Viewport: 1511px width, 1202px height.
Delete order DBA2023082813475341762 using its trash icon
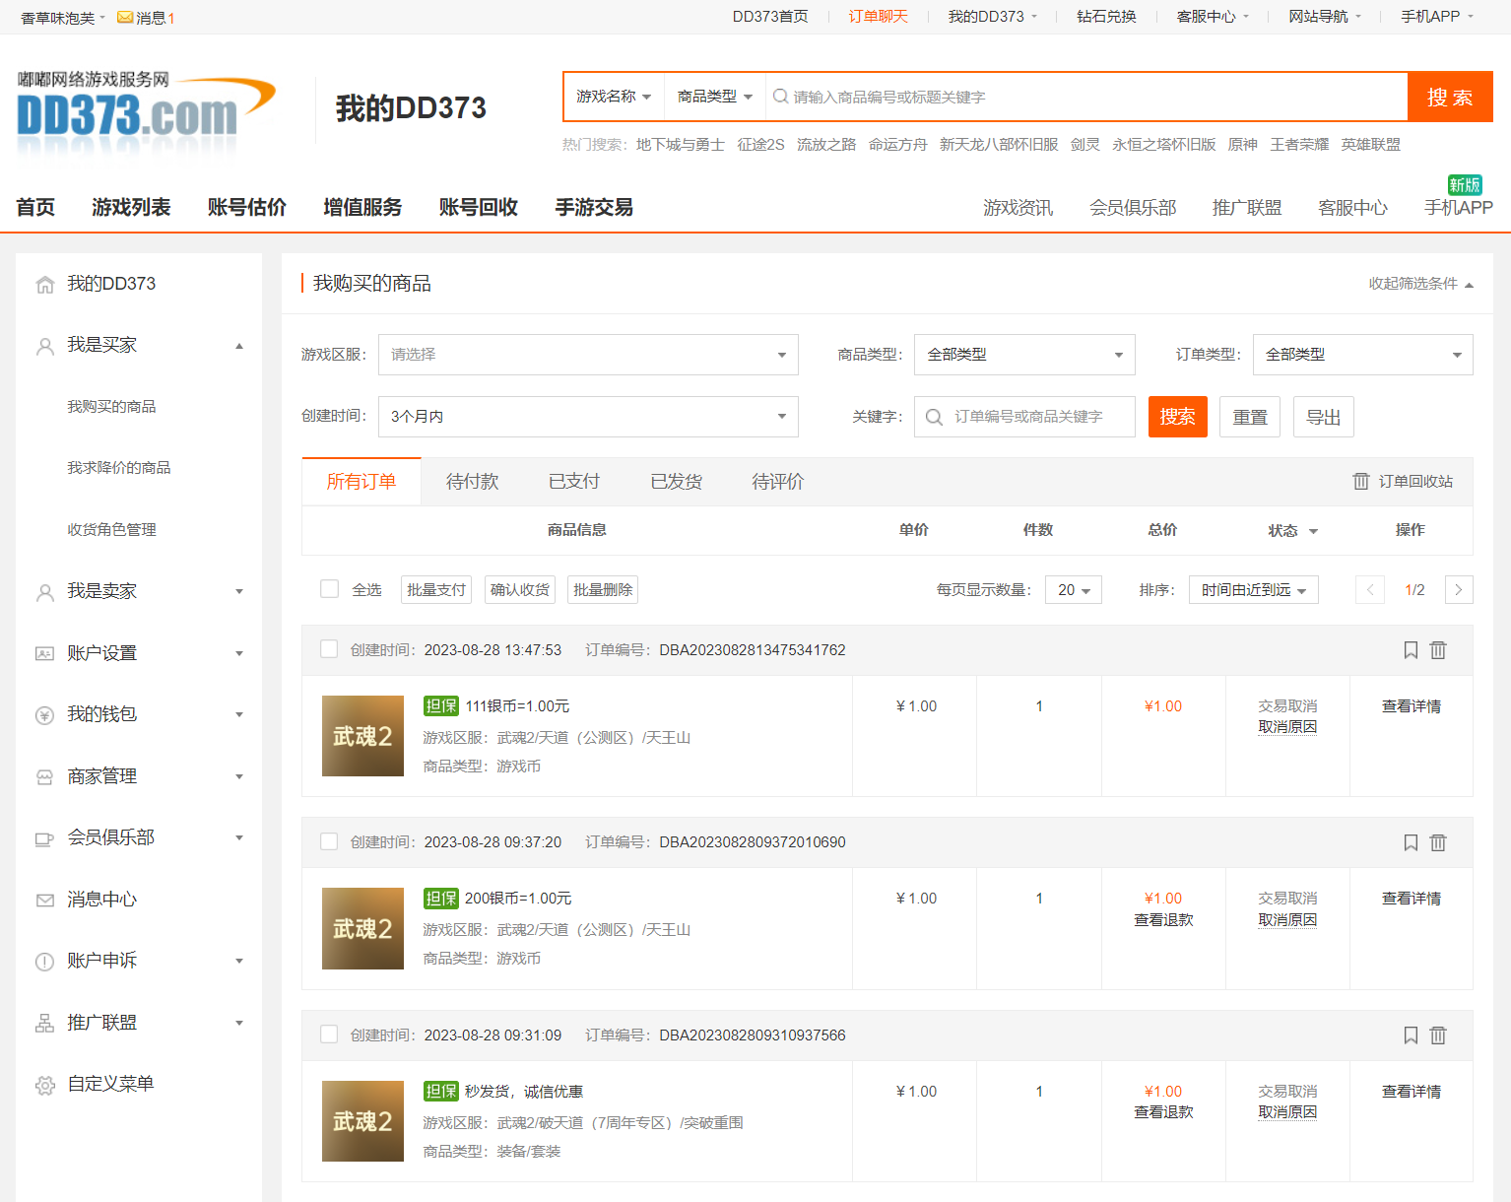[1438, 650]
